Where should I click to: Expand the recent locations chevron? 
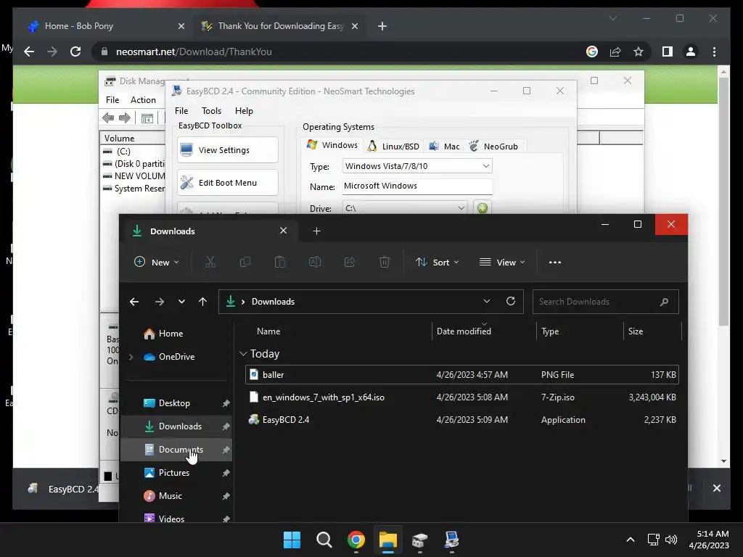(x=181, y=302)
